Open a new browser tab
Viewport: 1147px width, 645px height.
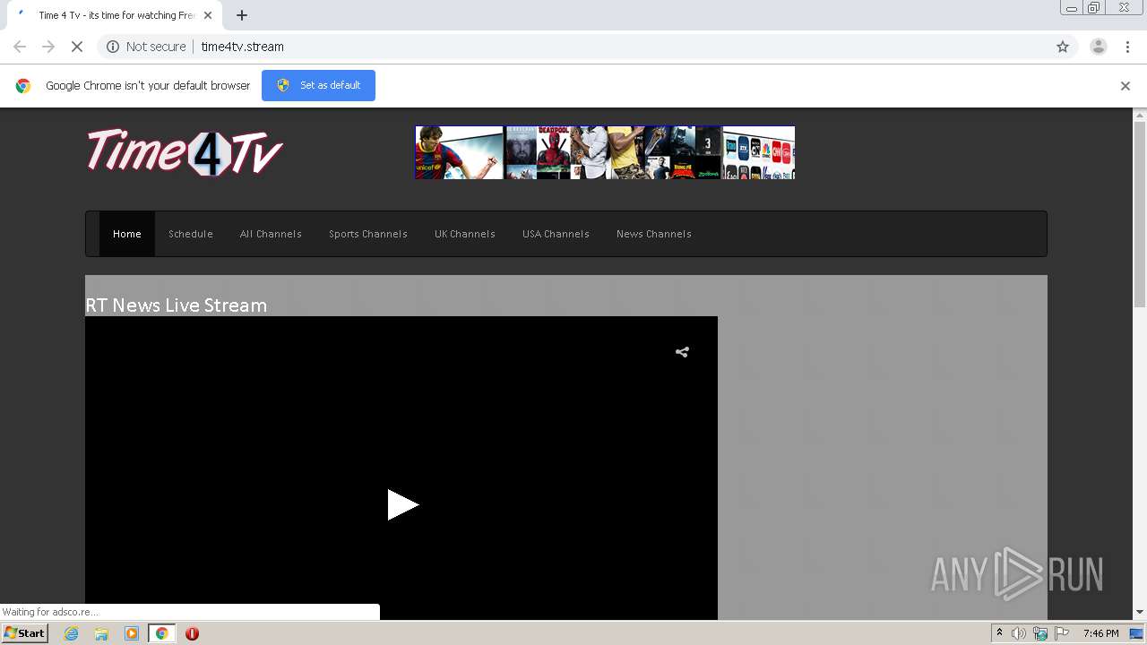point(242,15)
